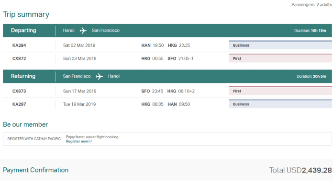Click Enjoy faster, easier flight booking text
The width and height of the screenshot is (333, 184).
click(x=93, y=137)
